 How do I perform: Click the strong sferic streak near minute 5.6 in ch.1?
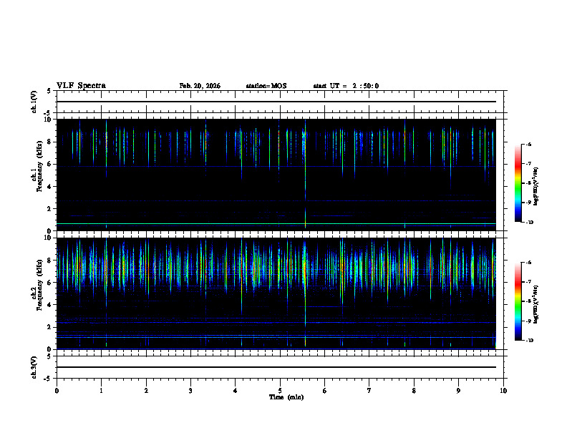pyautogui.click(x=306, y=173)
